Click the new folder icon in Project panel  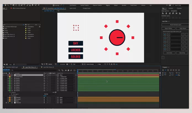point(4,64)
